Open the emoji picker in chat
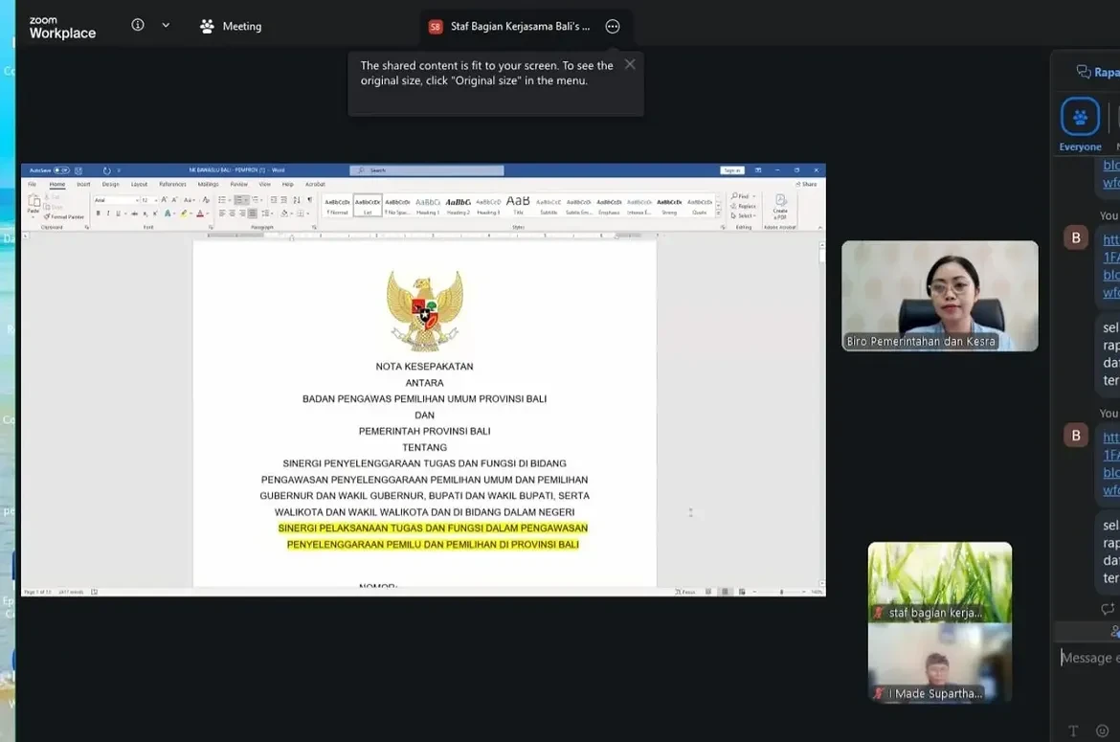The height and width of the screenshot is (742, 1120). pos(1102,731)
